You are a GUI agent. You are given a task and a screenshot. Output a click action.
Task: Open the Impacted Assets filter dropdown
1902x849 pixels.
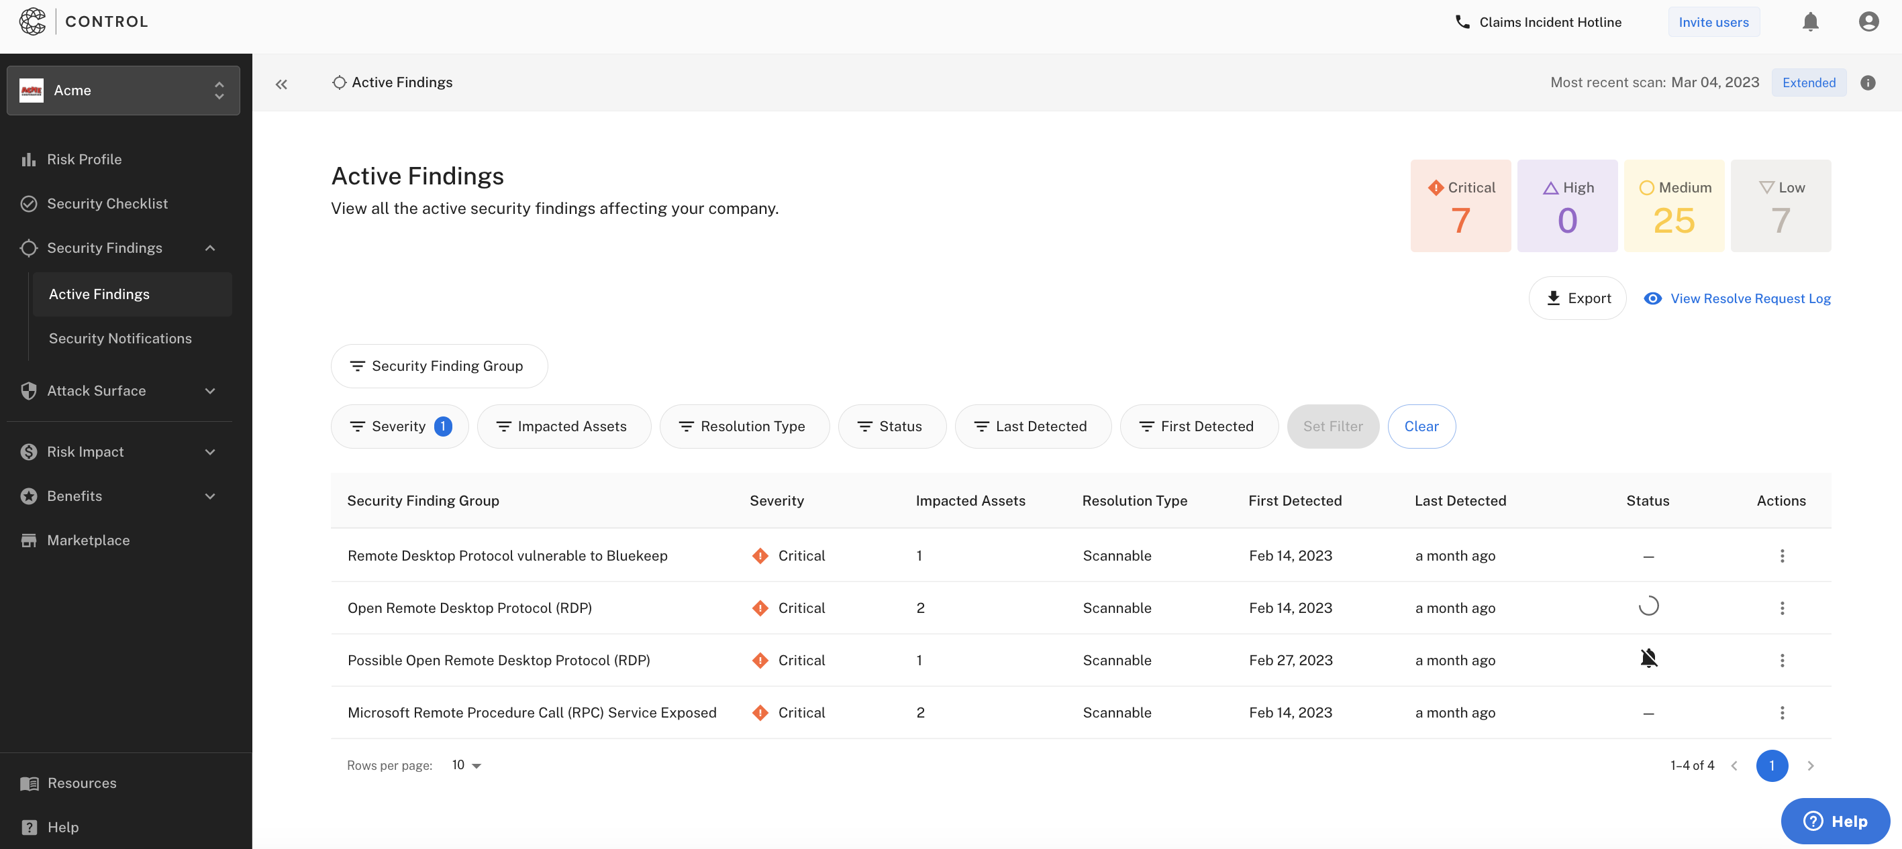[563, 427]
